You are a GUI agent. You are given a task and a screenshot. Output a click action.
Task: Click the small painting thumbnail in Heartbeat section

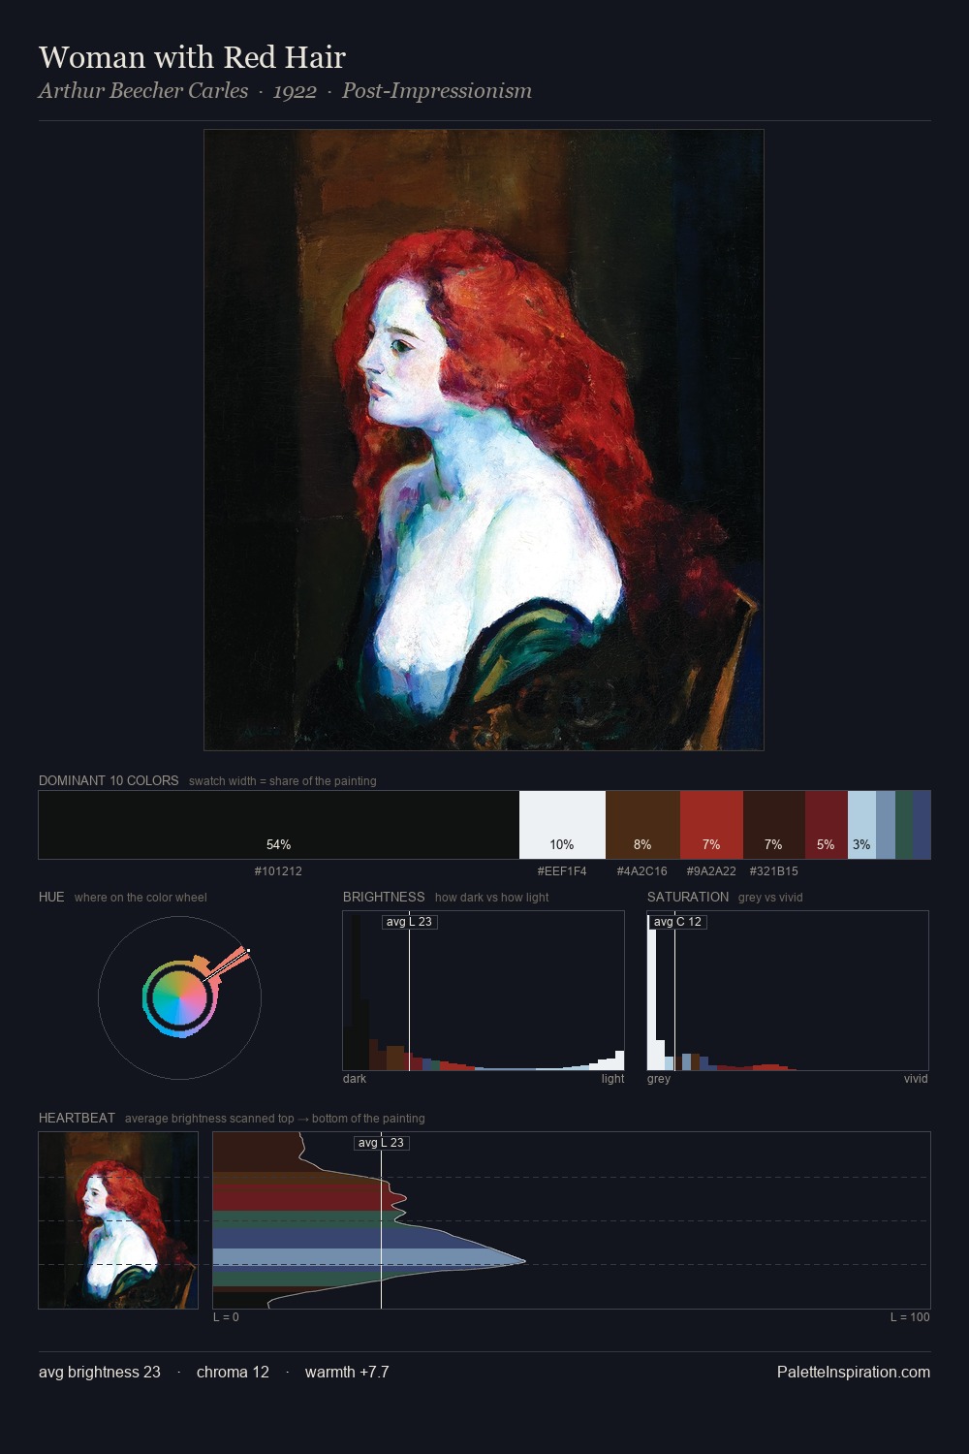tap(118, 1220)
